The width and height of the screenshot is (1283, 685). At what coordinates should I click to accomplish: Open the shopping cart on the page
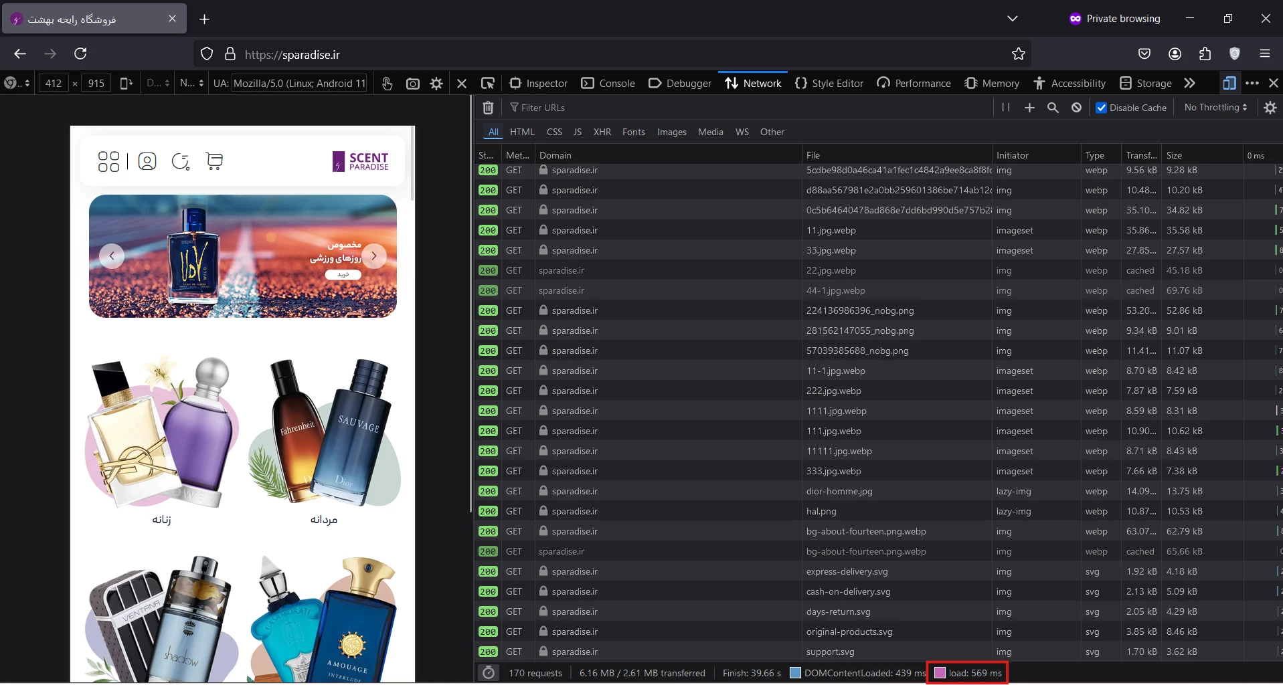point(214,161)
